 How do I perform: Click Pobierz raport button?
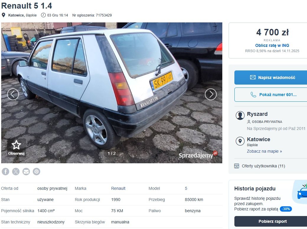pos(272,221)
